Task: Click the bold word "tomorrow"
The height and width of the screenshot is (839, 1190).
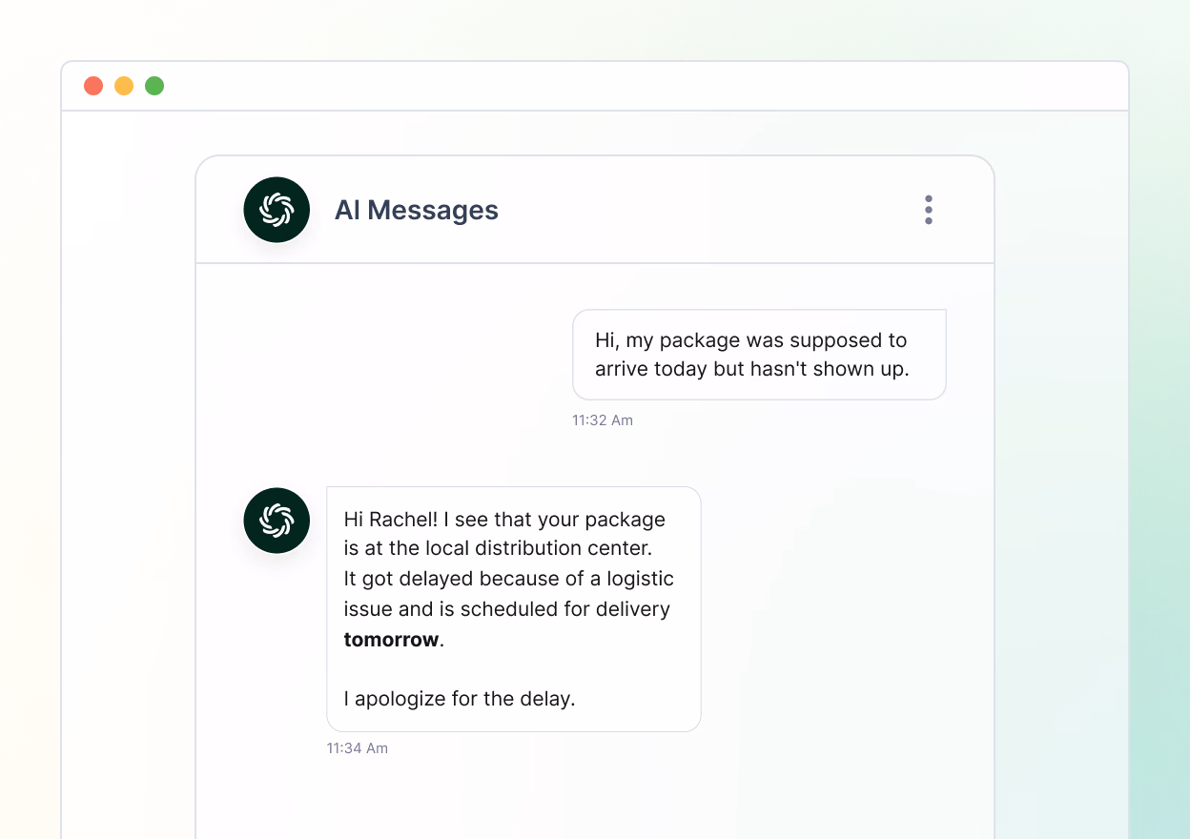Action: (391, 640)
